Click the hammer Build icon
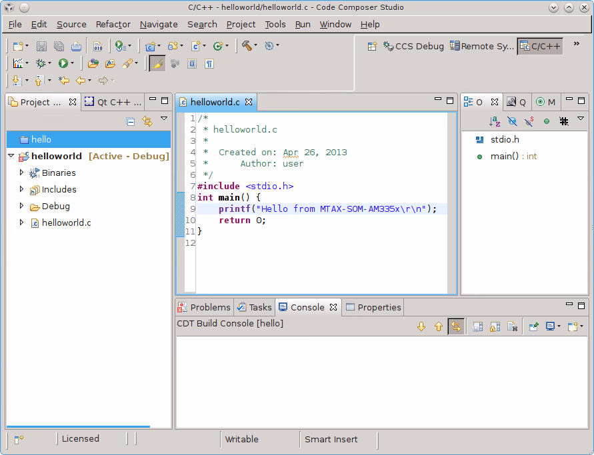 point(247,46)
